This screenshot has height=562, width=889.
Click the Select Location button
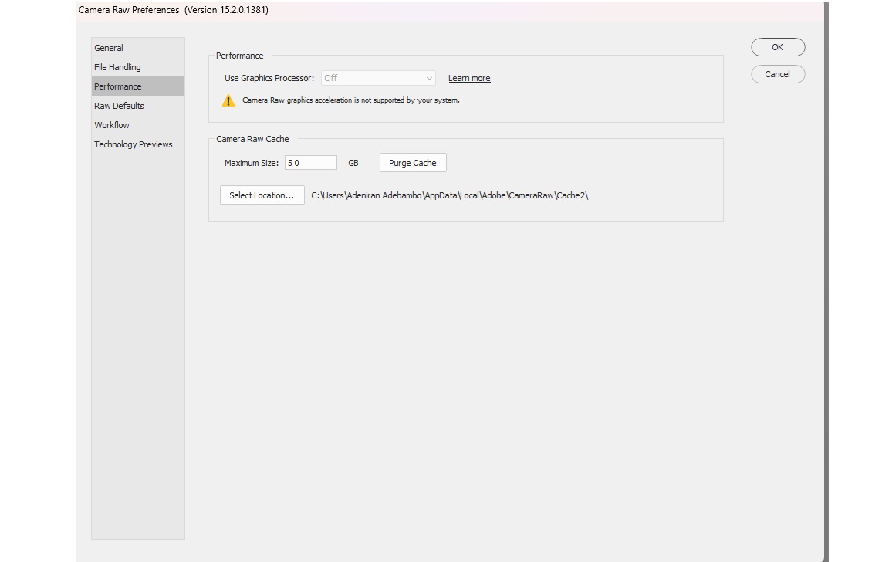click(x=262, y=195)
